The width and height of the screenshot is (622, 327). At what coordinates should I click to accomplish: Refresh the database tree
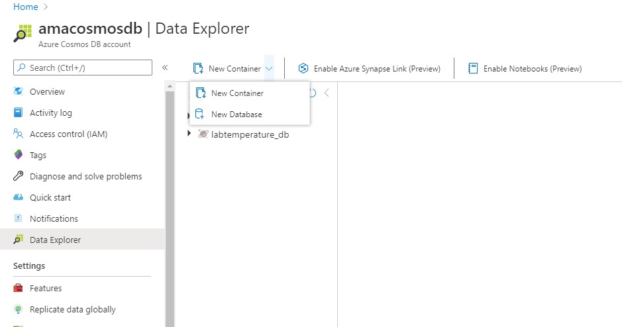point(313,93)
